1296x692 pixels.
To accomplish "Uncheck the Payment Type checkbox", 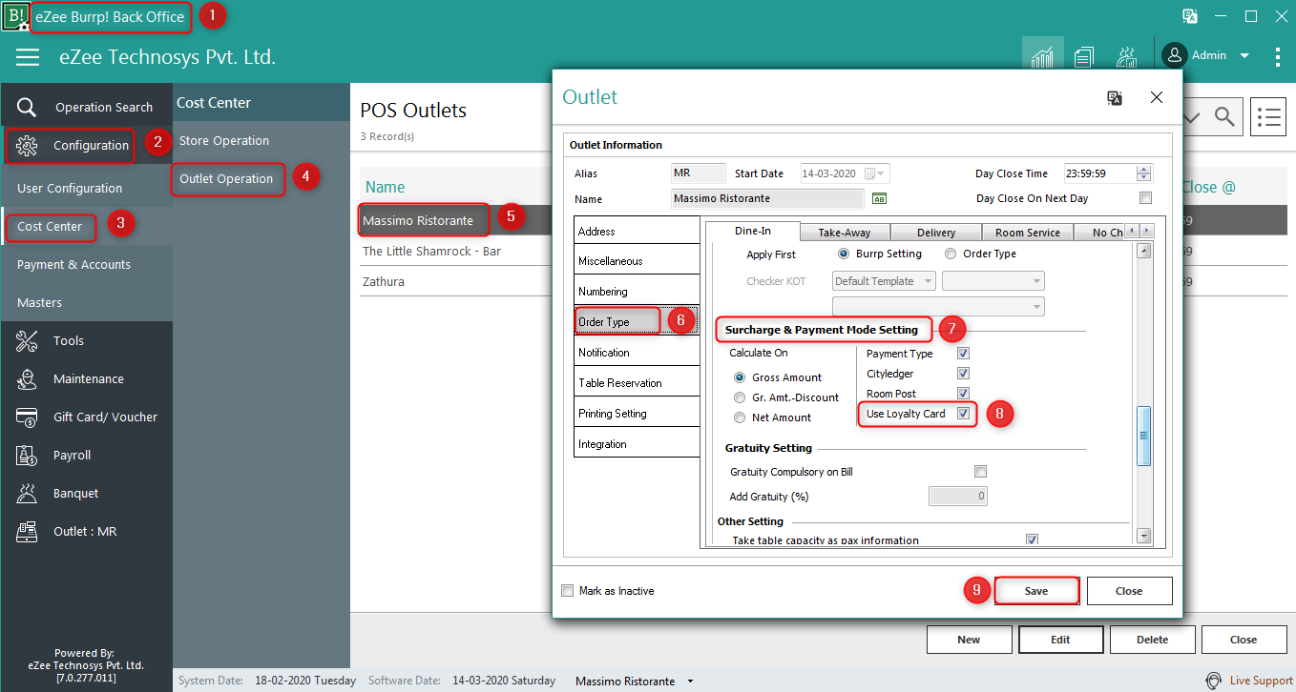I will click(x=963, y=354).
